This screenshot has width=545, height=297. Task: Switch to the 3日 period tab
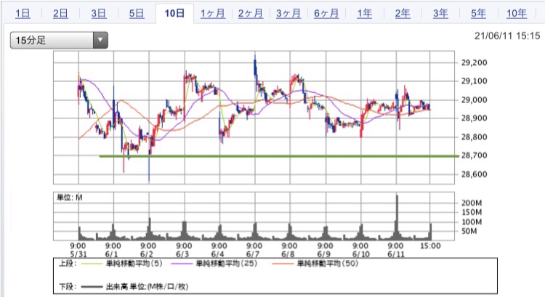tap(99, 14)
